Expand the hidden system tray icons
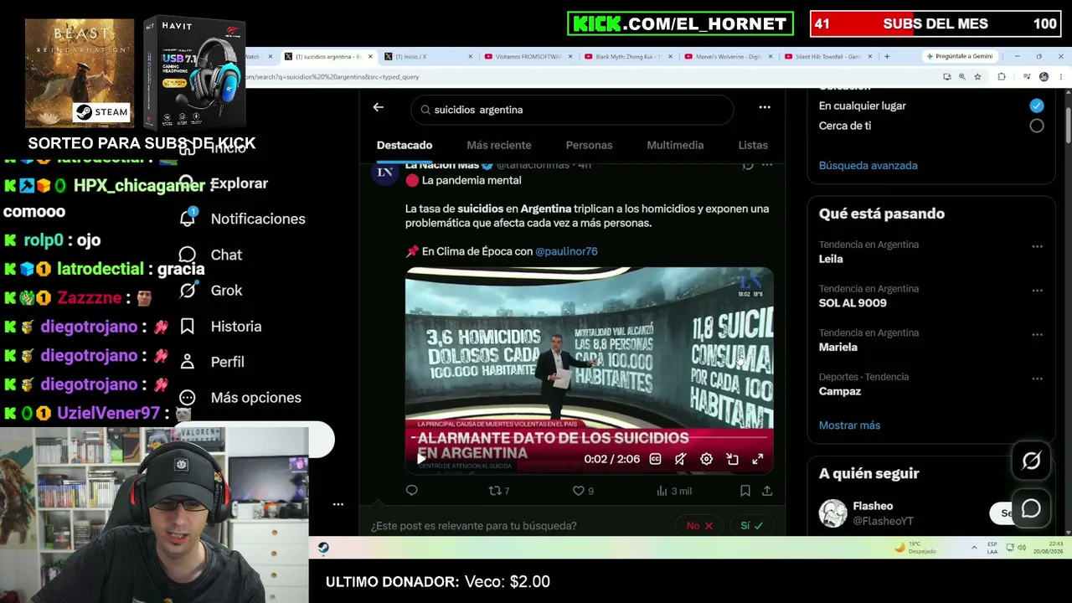 974,548
